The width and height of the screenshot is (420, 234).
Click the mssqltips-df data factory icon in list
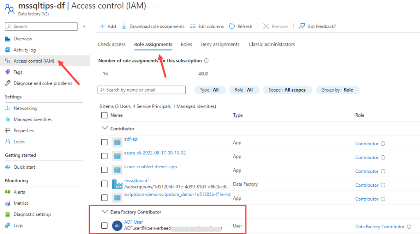point(117,184)
